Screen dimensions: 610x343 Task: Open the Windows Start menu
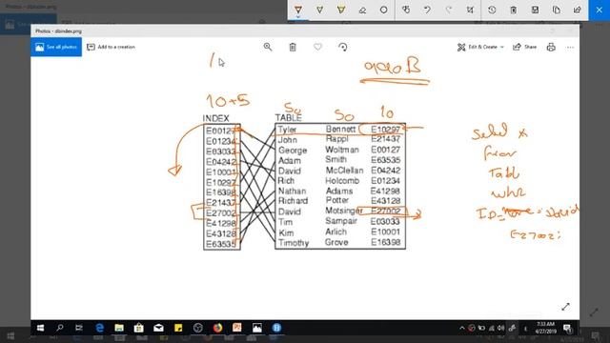tap(40, 328)
